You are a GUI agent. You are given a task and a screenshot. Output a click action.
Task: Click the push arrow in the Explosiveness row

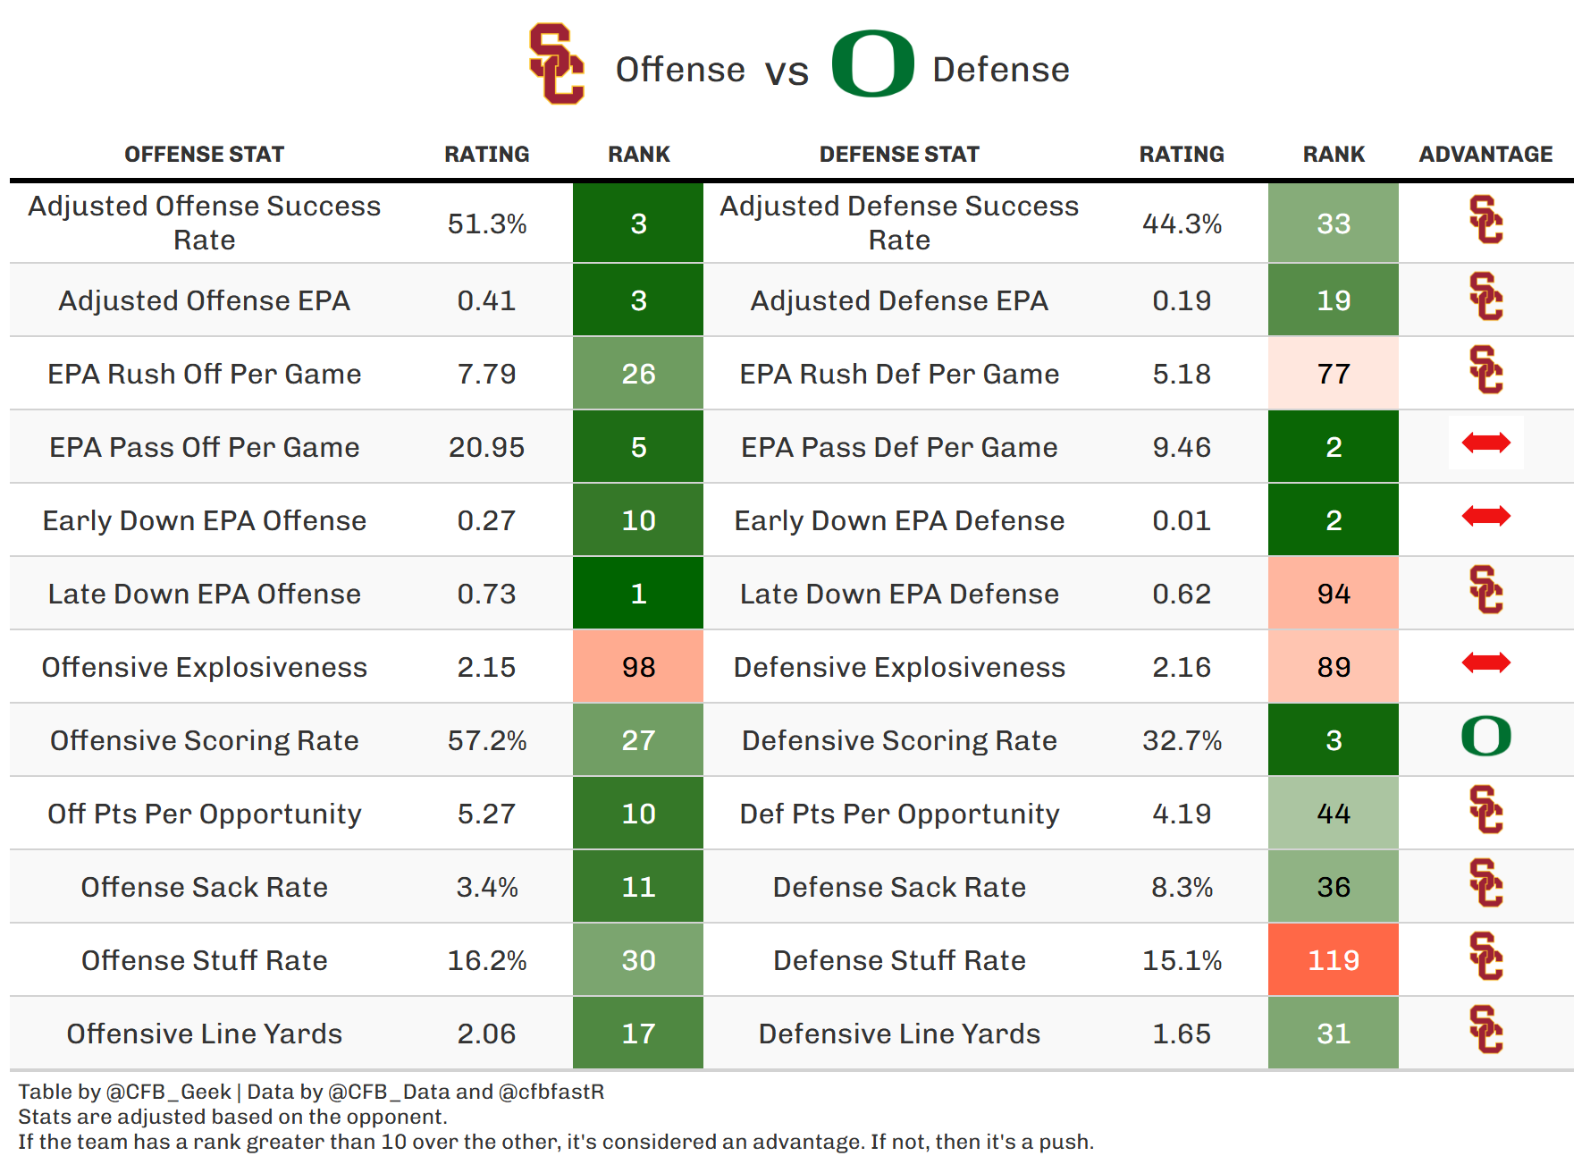(1485, 662)
